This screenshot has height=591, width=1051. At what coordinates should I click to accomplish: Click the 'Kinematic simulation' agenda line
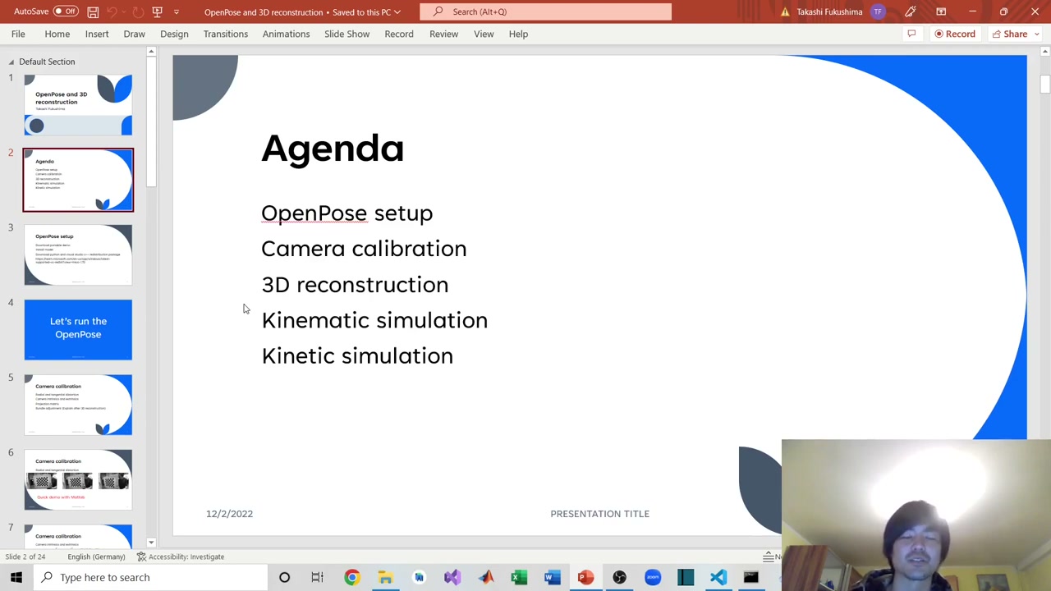pyautogui.click(x=374, y=320)
